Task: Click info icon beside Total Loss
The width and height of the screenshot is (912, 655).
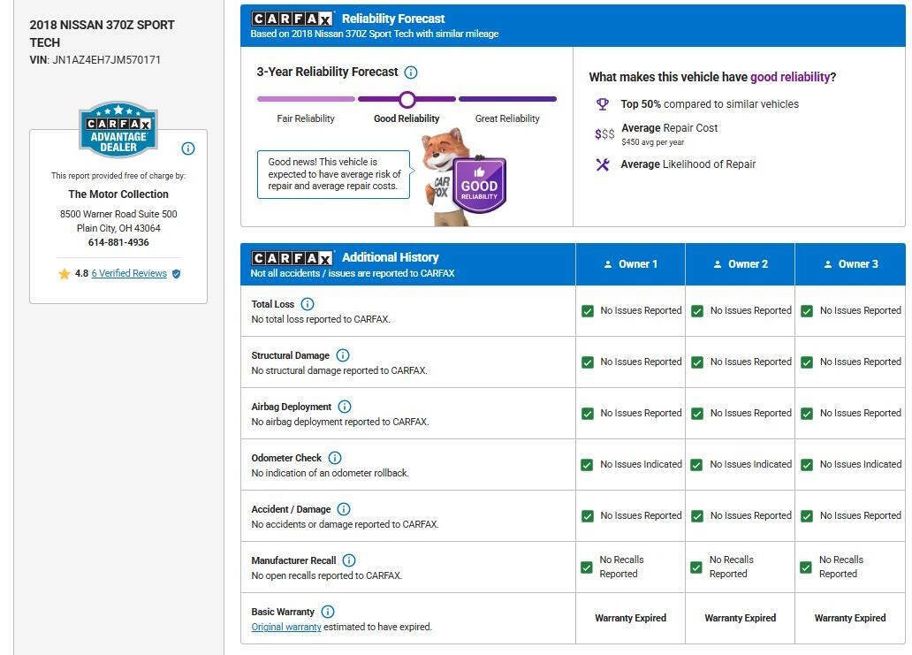Action: tap(308, 304)
